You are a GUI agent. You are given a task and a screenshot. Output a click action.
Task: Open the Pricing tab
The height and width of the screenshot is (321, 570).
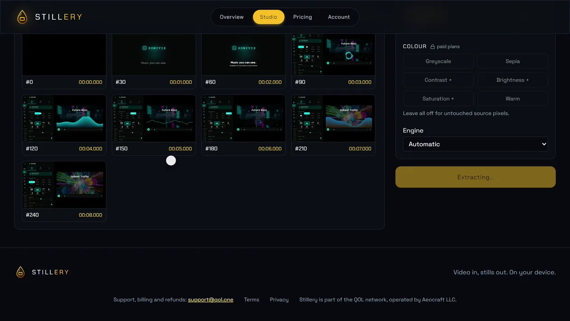(302, 17)
